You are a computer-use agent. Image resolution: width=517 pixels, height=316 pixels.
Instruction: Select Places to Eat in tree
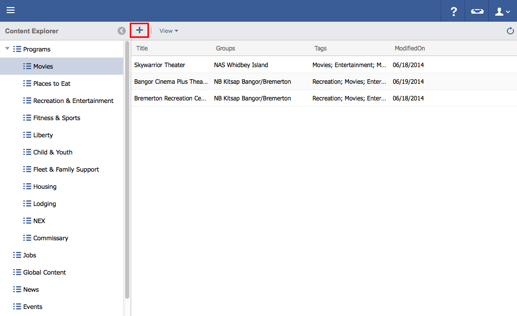click(51, 83)
